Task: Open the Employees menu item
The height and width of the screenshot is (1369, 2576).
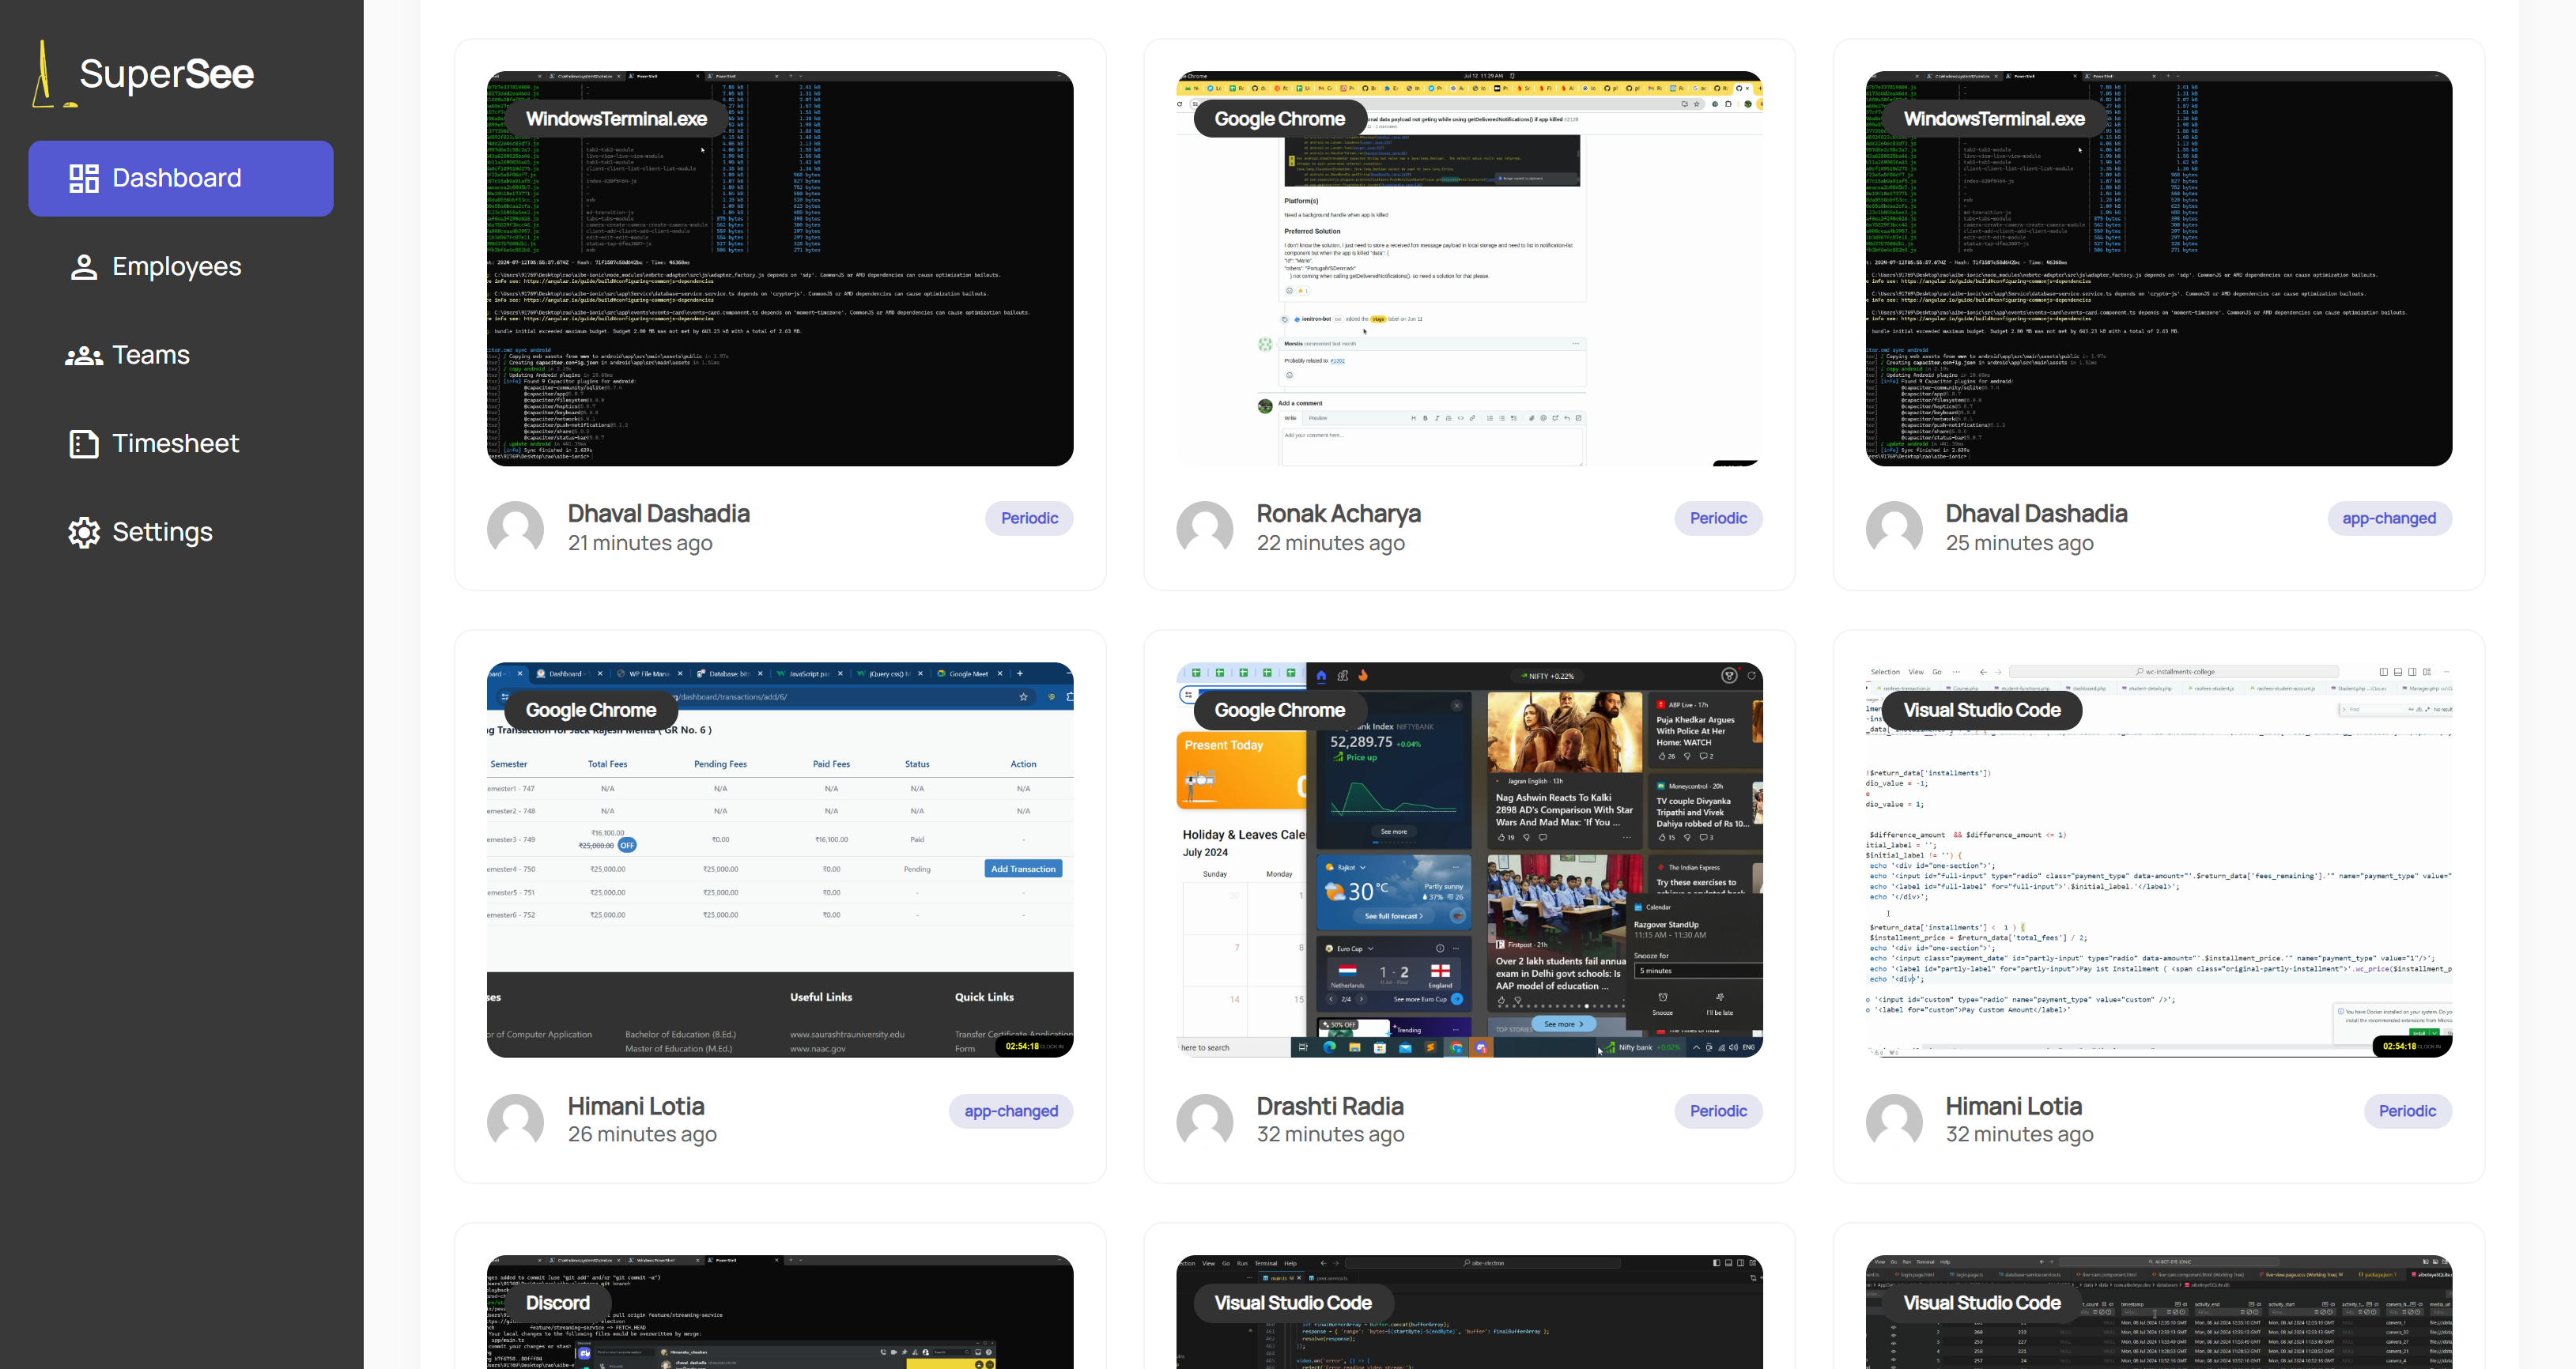Action: tap(176, 267)
